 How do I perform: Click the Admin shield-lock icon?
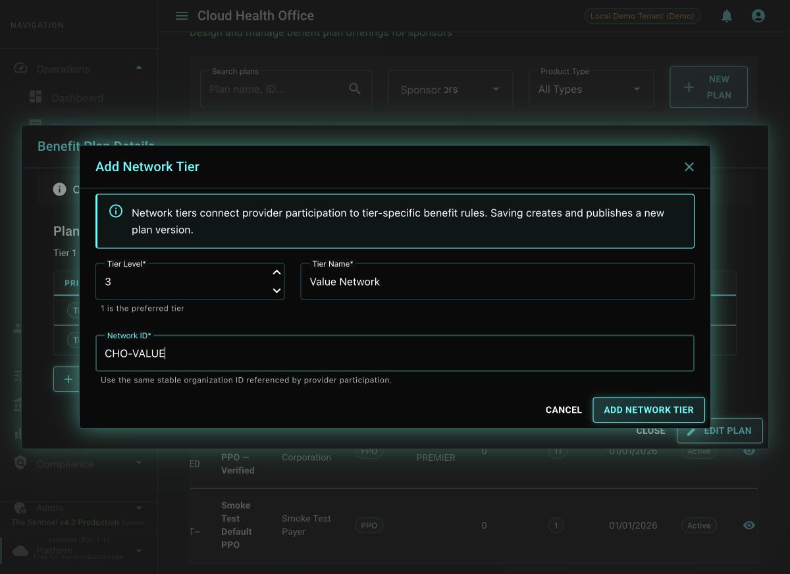[20, 508]
